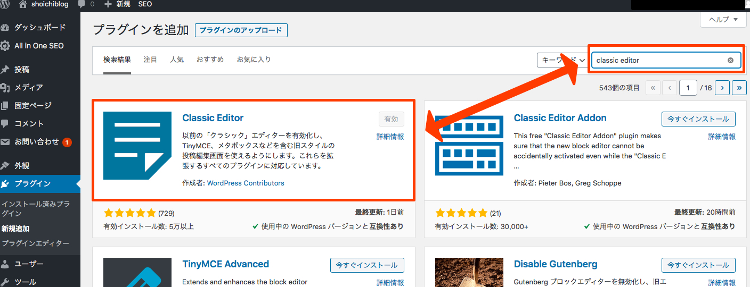Go to the previous results page
Viewport: 750px width, 287px height.
point(670,88)
